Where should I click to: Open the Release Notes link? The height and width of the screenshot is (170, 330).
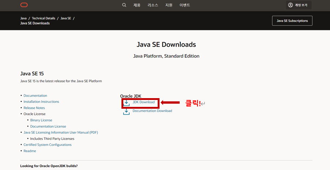point(34,108)
